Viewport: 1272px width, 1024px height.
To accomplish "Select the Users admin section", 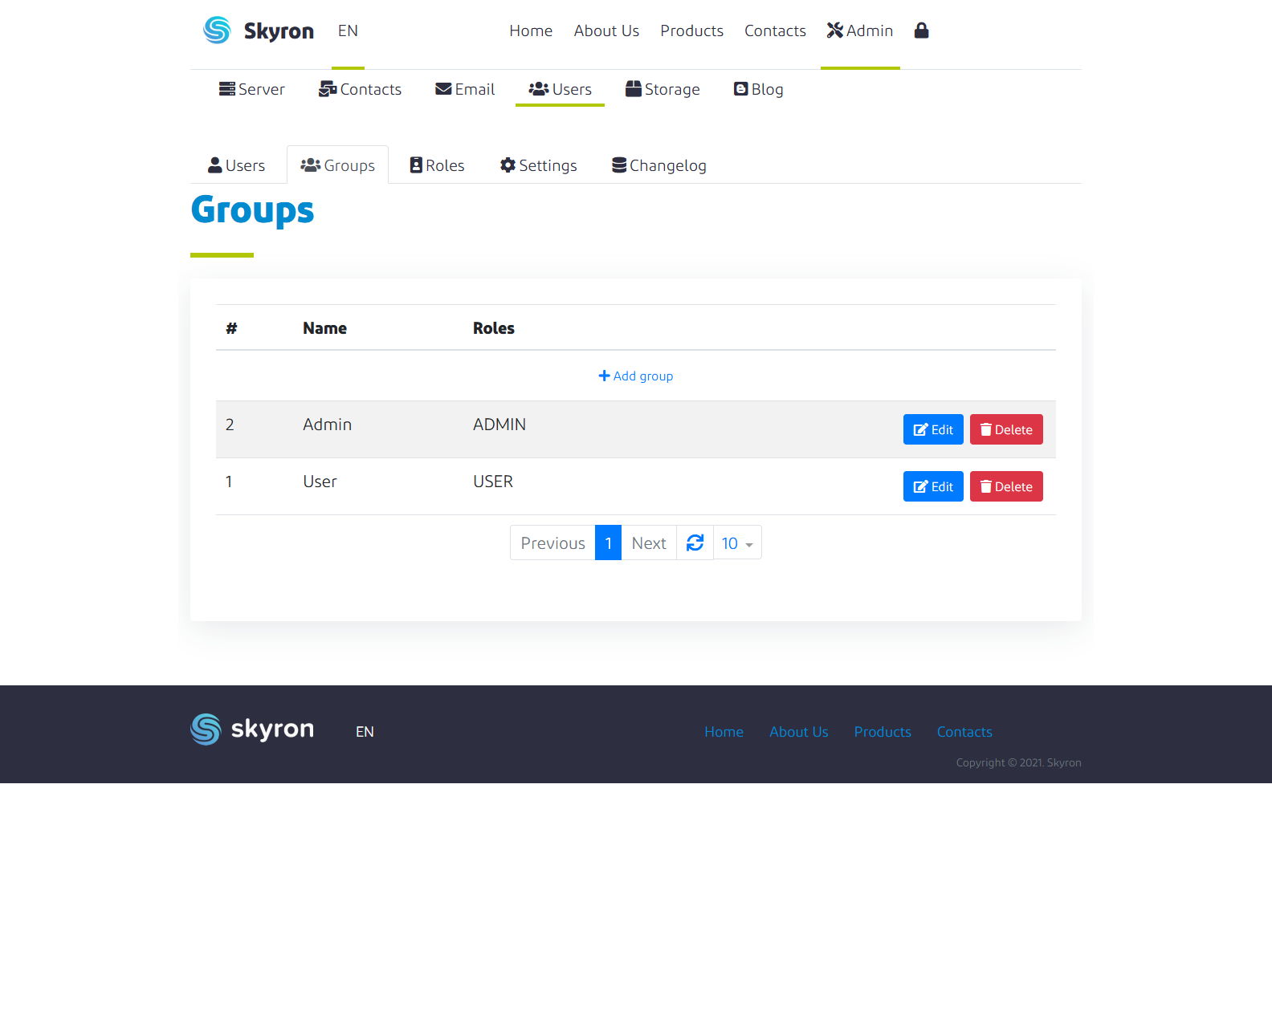I will pos(560,89).
